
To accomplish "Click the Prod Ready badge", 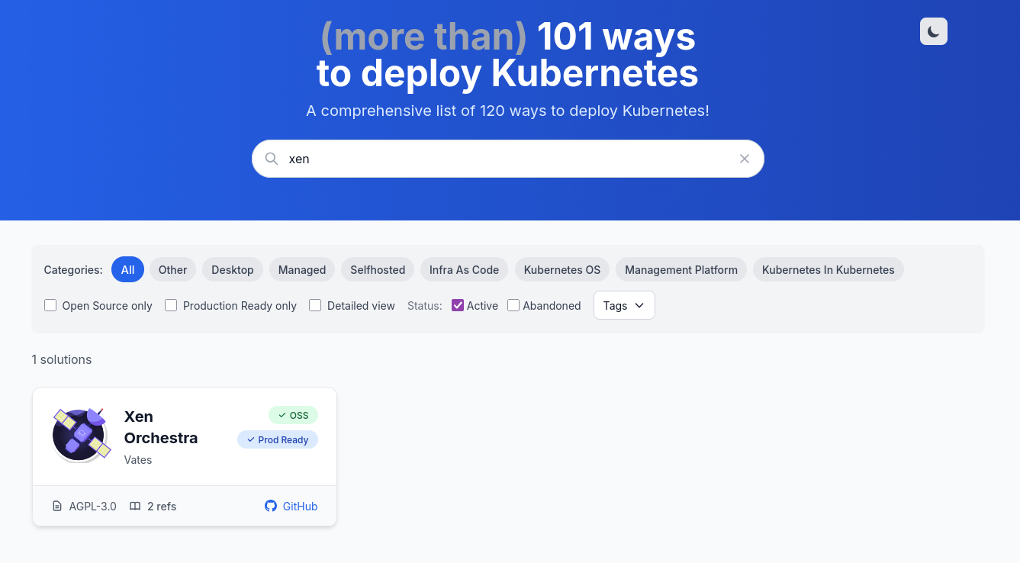I will (x=278, y=439).
